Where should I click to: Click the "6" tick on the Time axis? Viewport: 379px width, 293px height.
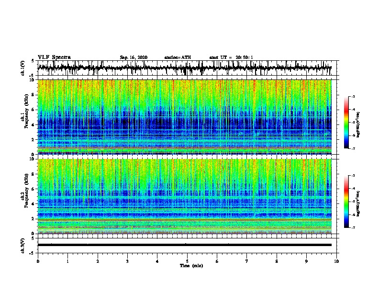pyautogui.click(x=217, y=261)
